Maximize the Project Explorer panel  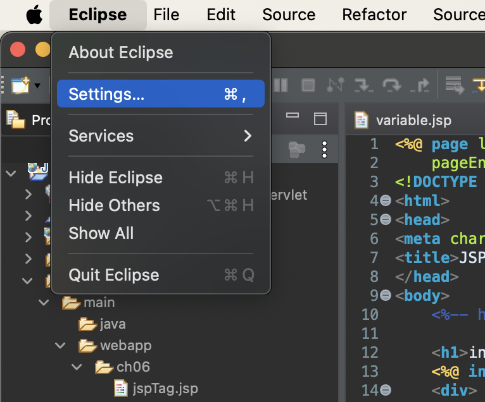coord(321,118)
